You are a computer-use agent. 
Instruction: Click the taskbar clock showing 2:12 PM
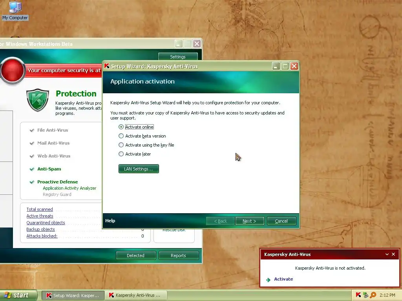click(x=387, y=295)
